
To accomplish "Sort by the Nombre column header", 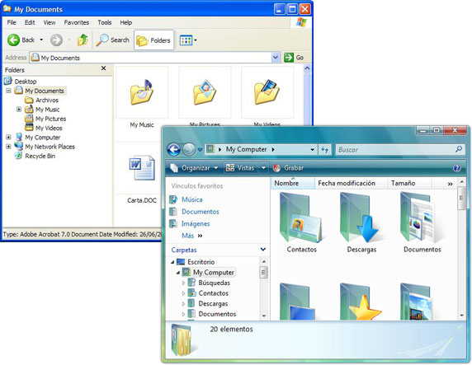I will (x=293, y=183).
